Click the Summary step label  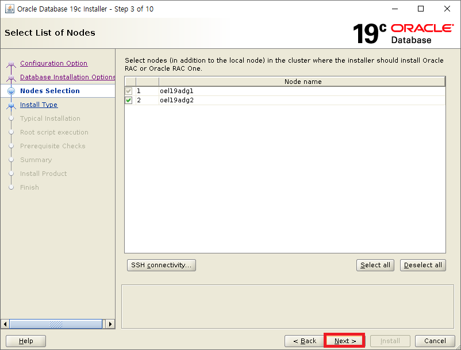pos(36,160)
